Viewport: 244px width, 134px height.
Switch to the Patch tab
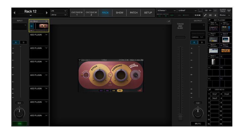[x=134, y=13]
